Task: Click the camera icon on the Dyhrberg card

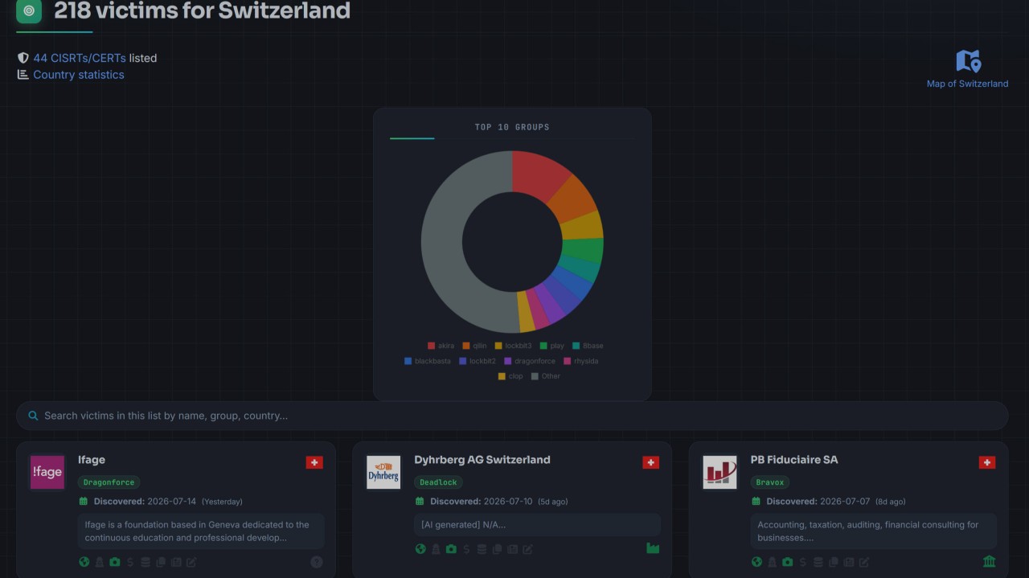Action: 451,549
